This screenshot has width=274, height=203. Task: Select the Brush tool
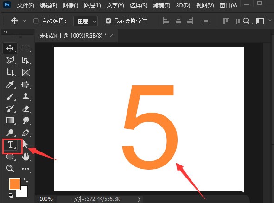coord(10,96)
